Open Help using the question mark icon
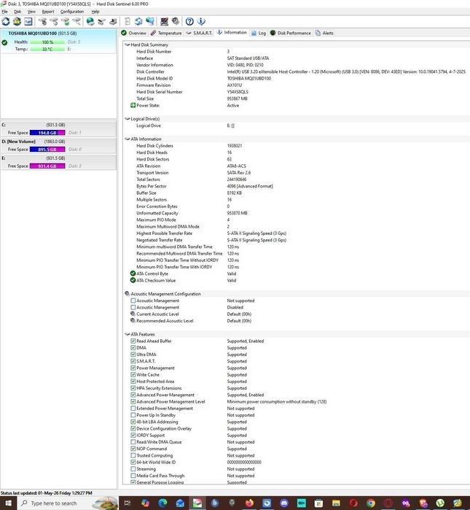Viewport: 470px width, 510px height. [x=189, y=21]
